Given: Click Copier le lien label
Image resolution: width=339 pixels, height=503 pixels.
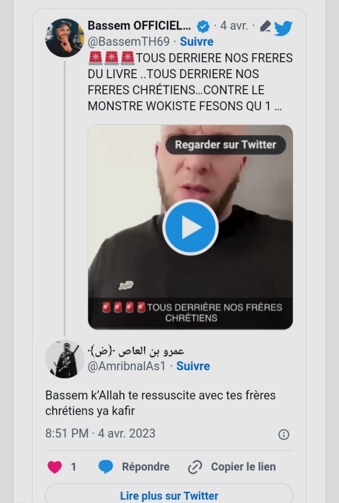Looking at the screenshot, I should pos(243,467).
